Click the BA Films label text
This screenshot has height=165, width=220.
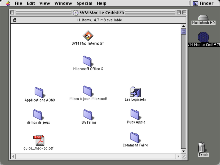coord(89,122)
